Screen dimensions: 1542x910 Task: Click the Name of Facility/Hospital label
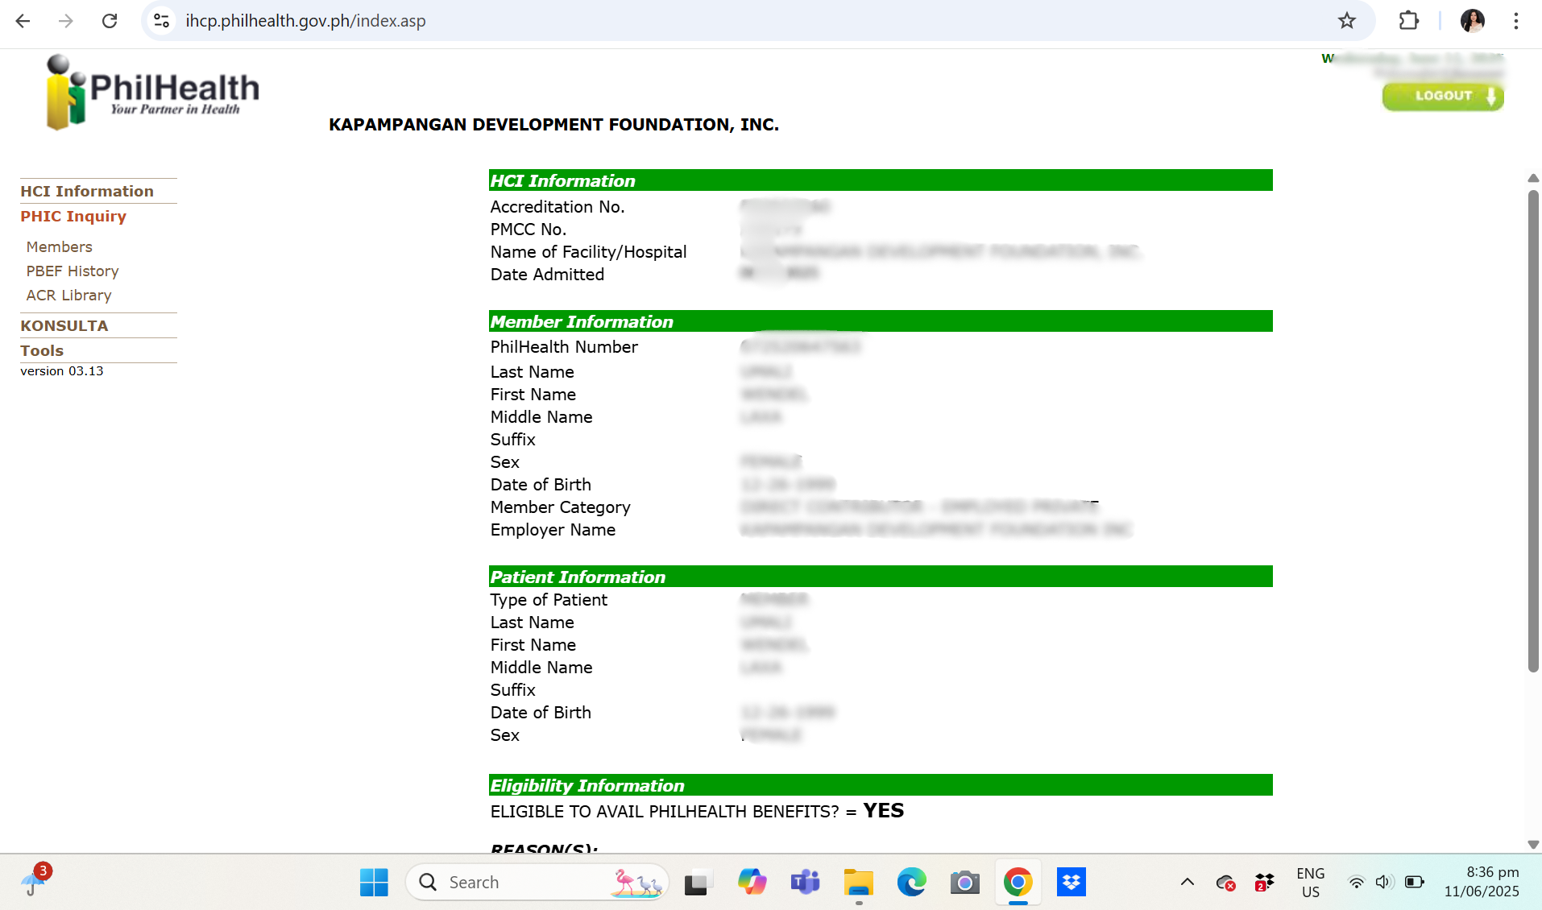click(x=589, y=252)
